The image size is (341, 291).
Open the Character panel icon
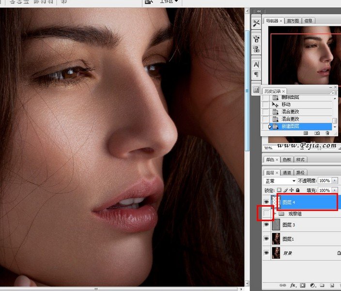pyautogui.click(x=256, y=65)
